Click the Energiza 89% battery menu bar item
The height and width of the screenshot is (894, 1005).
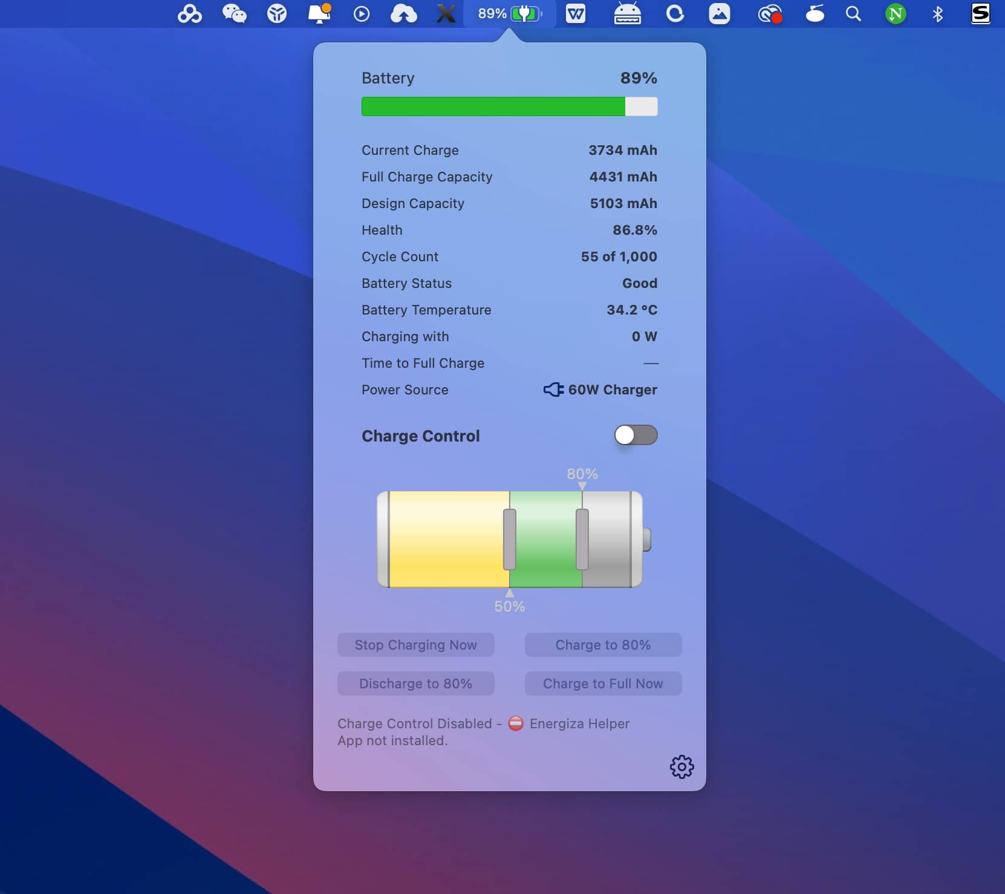[x=510, y=13]
